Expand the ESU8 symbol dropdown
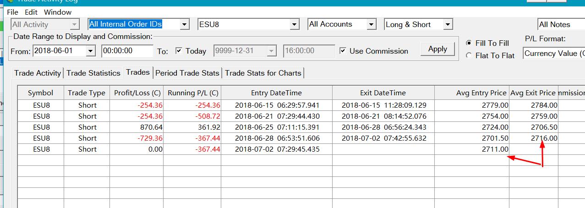The image size is (585, 208). click(x=295, y=24)
